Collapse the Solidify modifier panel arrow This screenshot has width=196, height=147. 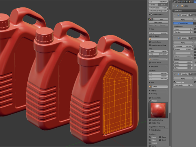click(175, 38)
